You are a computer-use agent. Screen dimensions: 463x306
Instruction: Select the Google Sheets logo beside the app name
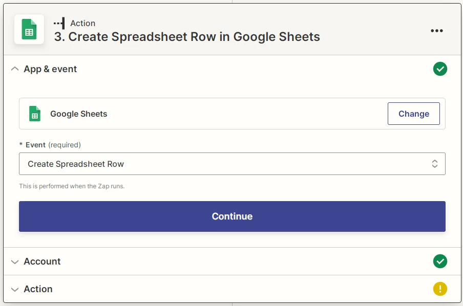(x=34, y=114)
